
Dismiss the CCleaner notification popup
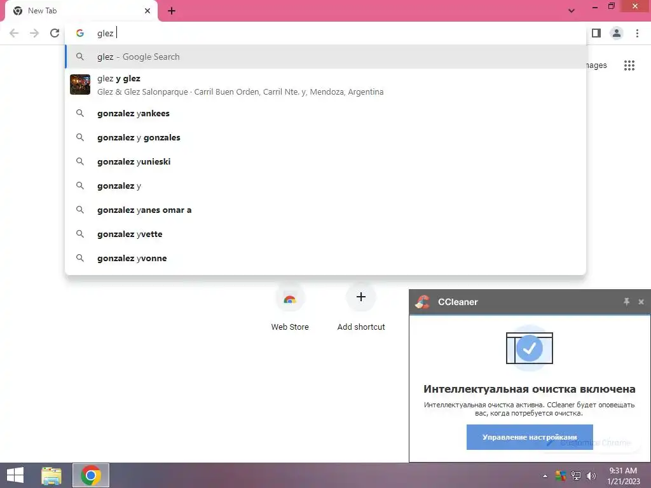pos(641,302)
